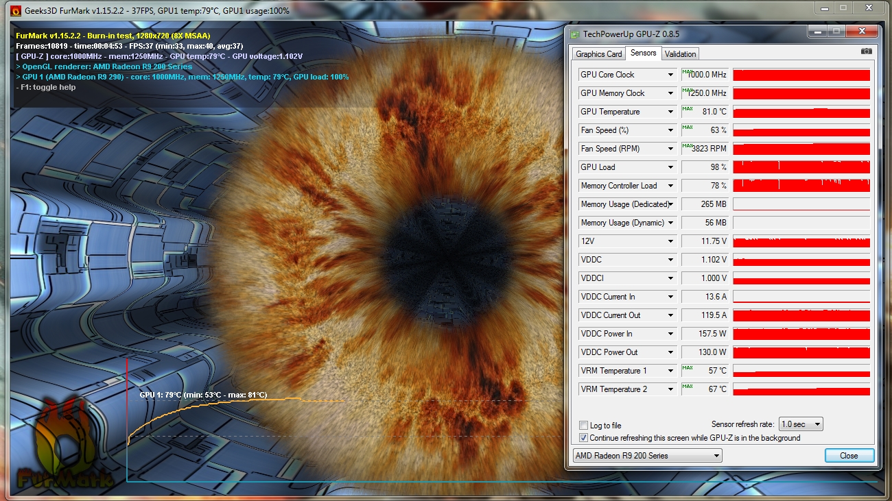Uncheck Continue refreshing while GPU-Z is in background

(584, 438)
